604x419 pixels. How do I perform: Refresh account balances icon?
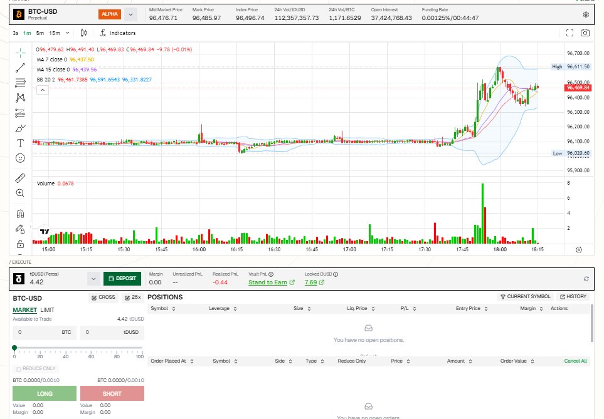click(586, 279)
